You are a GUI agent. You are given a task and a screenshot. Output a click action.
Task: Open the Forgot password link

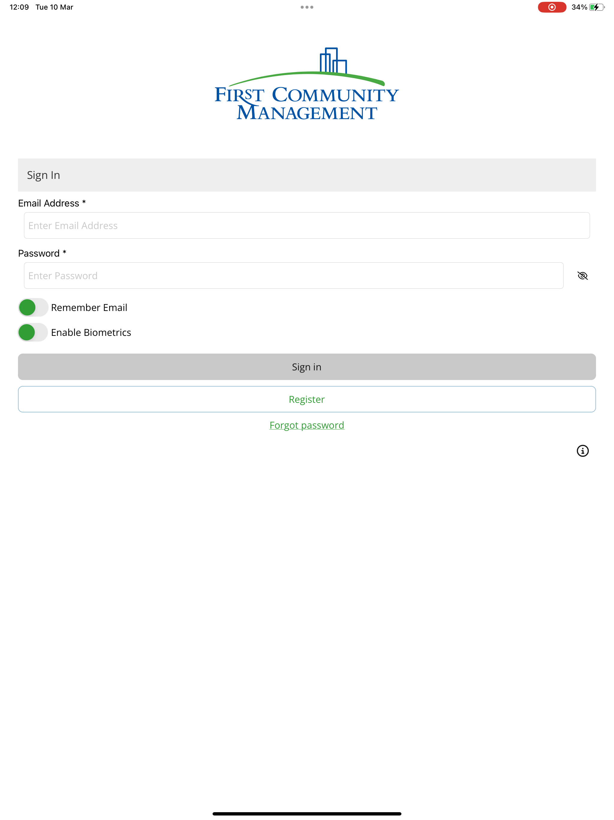coord(307,425)
